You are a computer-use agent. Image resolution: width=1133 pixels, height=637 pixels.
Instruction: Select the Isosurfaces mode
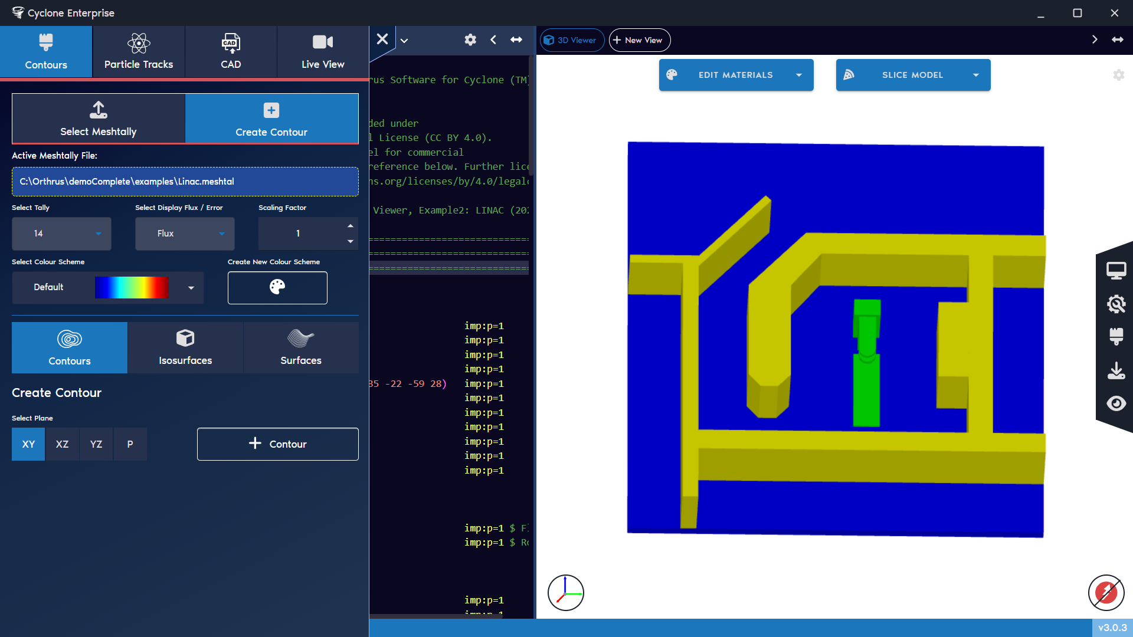click(x=185, y=347)
